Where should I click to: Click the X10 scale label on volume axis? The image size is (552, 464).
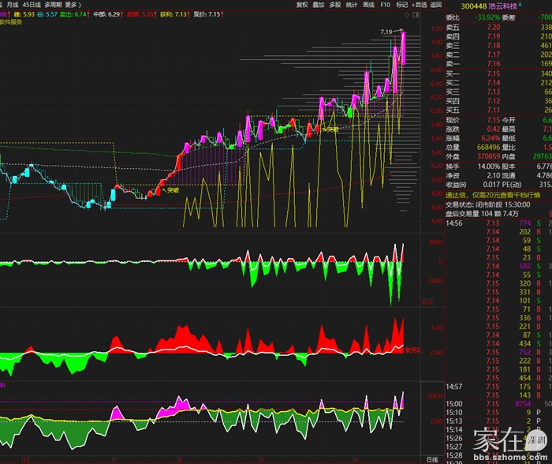pos(428,301)
